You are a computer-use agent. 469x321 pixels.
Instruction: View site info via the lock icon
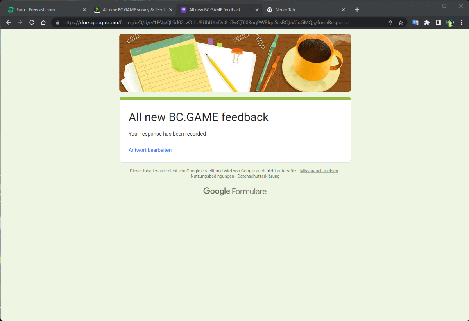pyautogui.click(x=58, y=23)
